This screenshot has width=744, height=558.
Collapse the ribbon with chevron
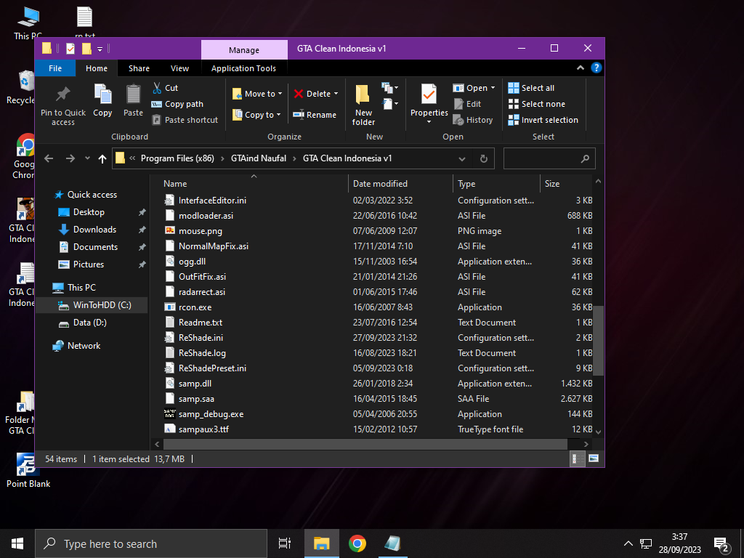point(580,68)
